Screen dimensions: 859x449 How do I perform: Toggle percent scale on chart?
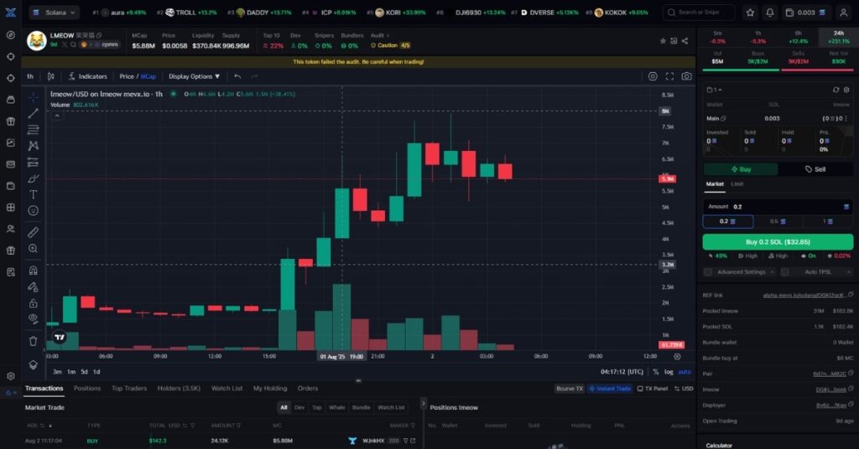coord(656,372)
